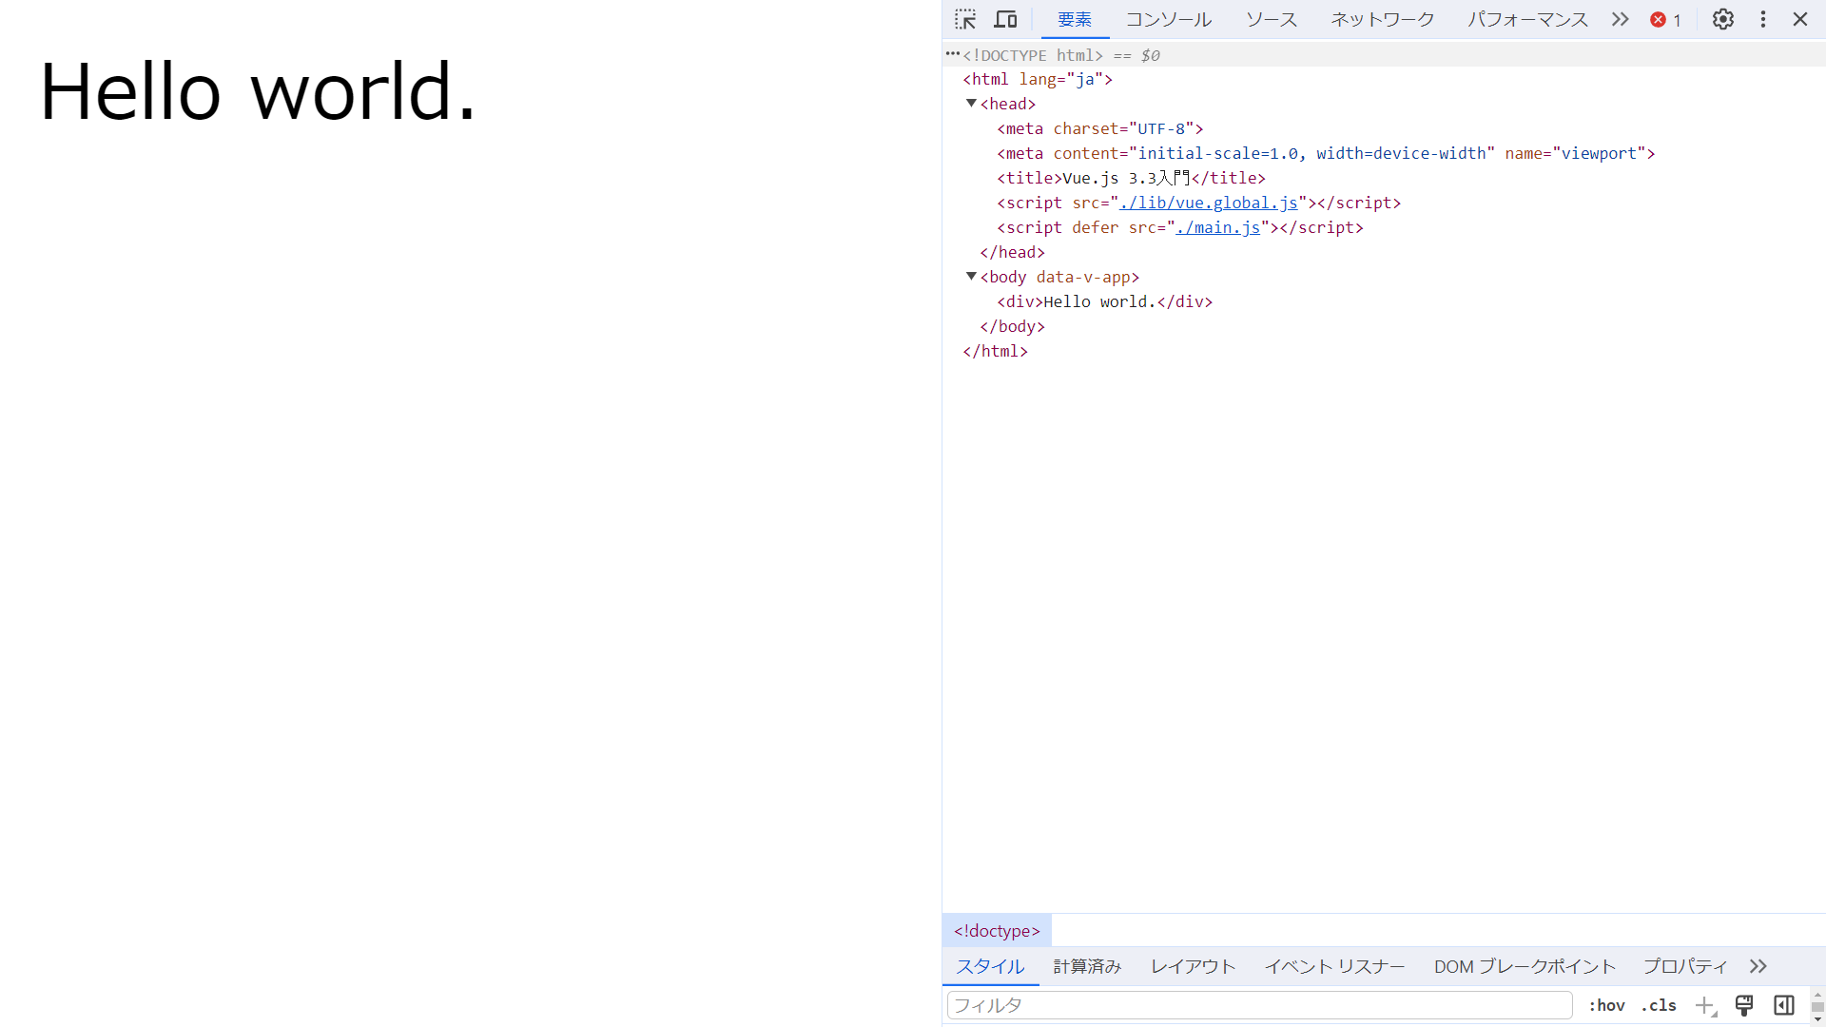Viewport: 1826px width, 1027px height.
Task: Click the new style rule plus icon
Action: (x=1704, y=1005)
